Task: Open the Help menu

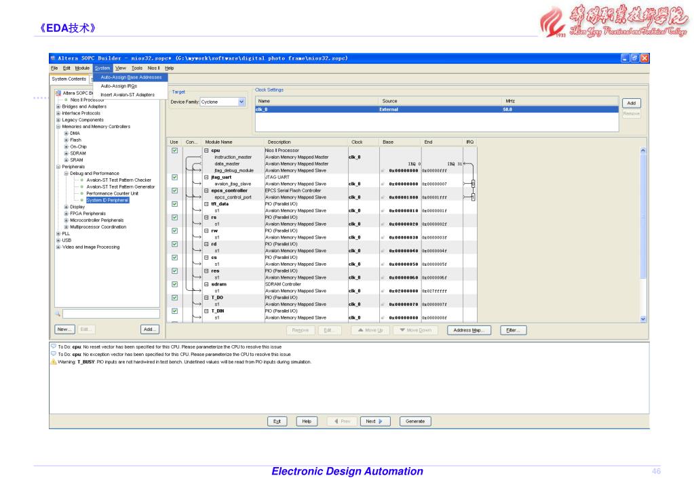Action: click(169, 68)
